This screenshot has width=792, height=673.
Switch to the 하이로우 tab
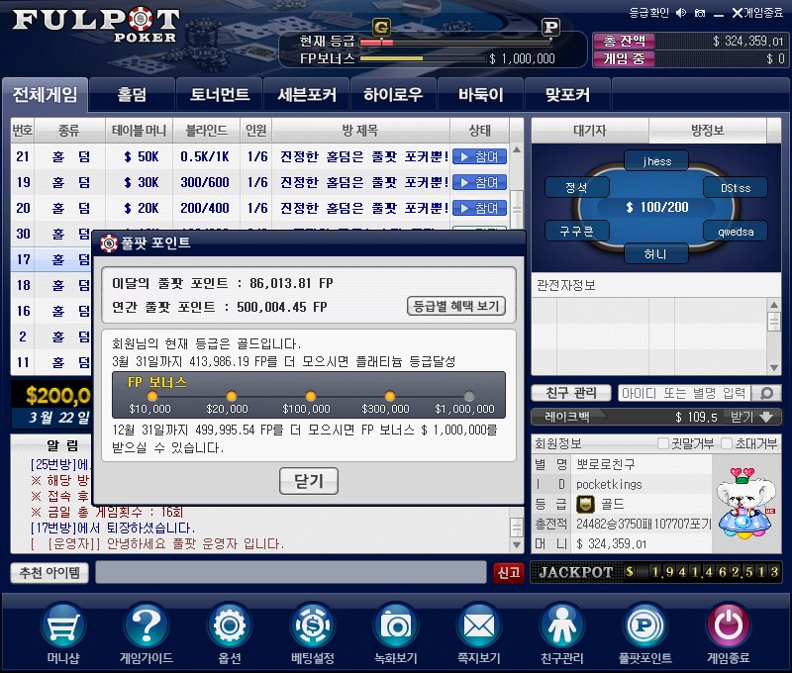pos(393,94)
